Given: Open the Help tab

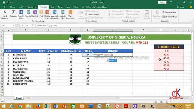Looking at the screenshot, I should [x=76, y=7].
